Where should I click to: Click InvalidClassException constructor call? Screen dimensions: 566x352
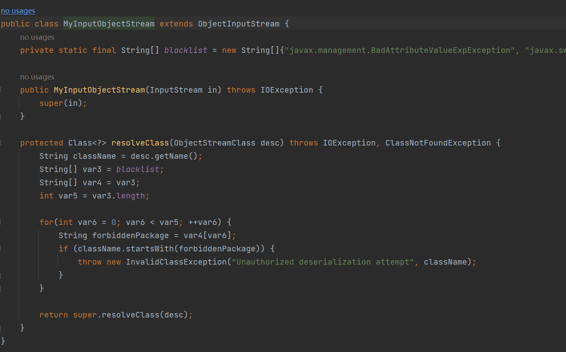(176, 262)
